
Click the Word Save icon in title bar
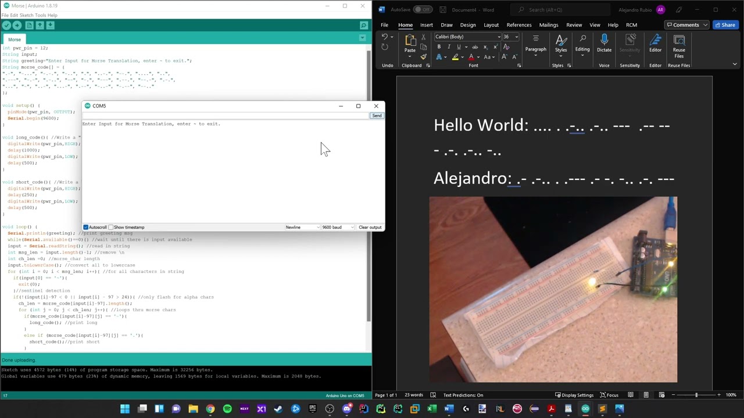click(443, 10)
